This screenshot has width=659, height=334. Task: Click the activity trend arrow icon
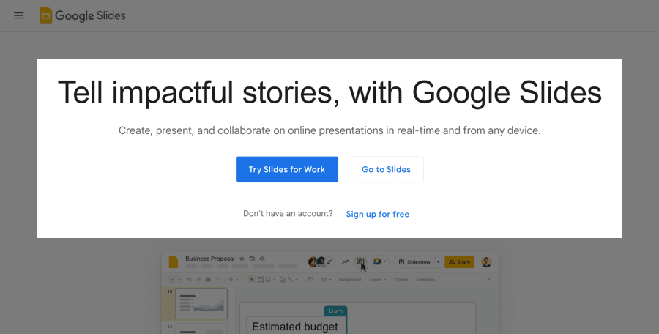[x=345, y=262]
